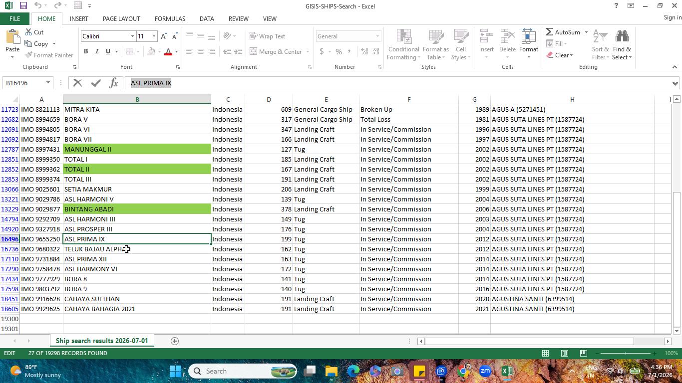Open the AutoSum dropdown arrow
682x383 pixels.
pyautogui.click(x=586, y=32)
